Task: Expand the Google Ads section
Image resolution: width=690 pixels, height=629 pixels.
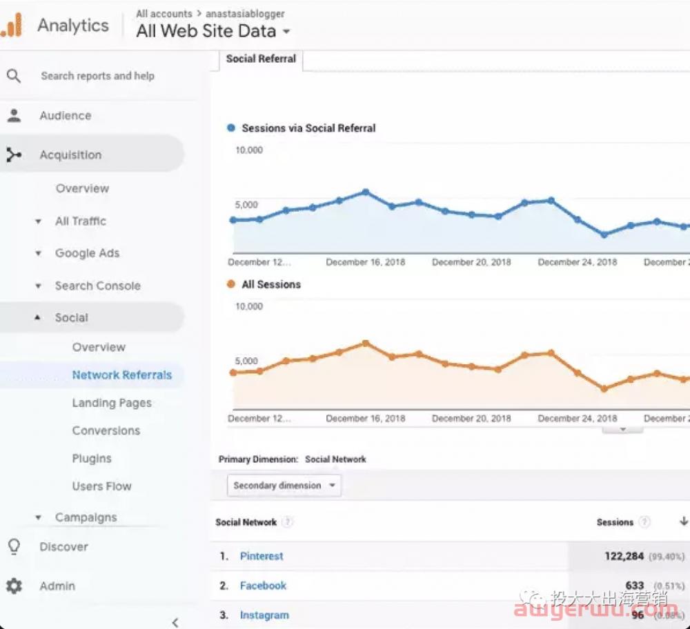Action: [x=38, y=253]
